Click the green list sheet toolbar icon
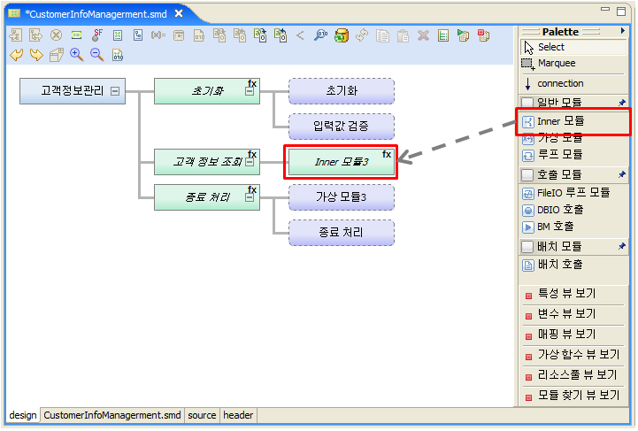 click(x=443, y=35)
